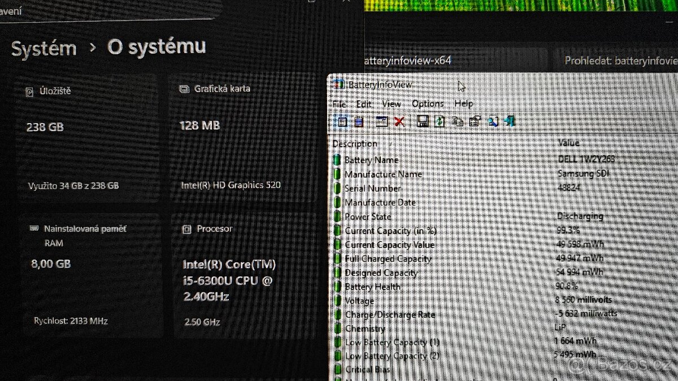
Task: Open the File menu
Action: pyautogui.click(x=339, y=104)
